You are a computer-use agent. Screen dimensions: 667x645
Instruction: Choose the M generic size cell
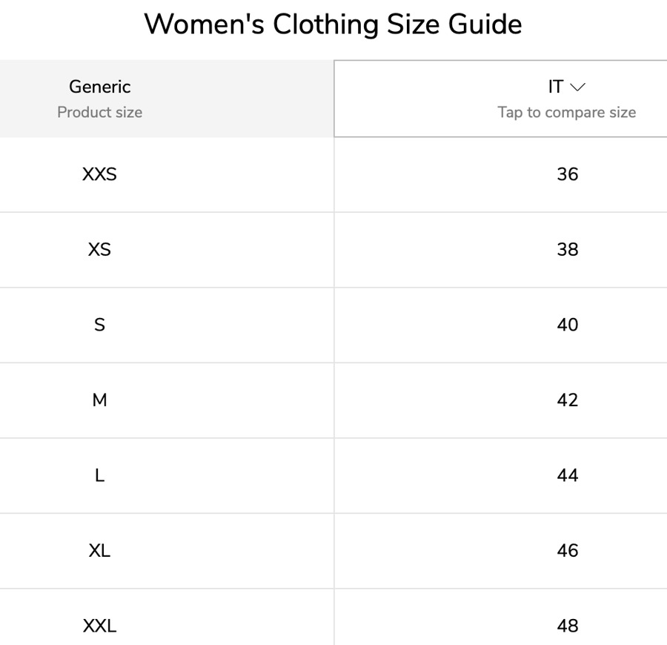(99, 400)
